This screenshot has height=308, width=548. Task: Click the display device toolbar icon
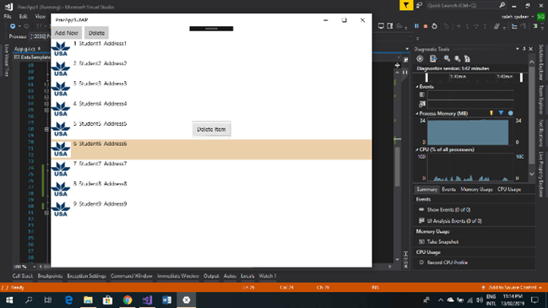(381, 26)
